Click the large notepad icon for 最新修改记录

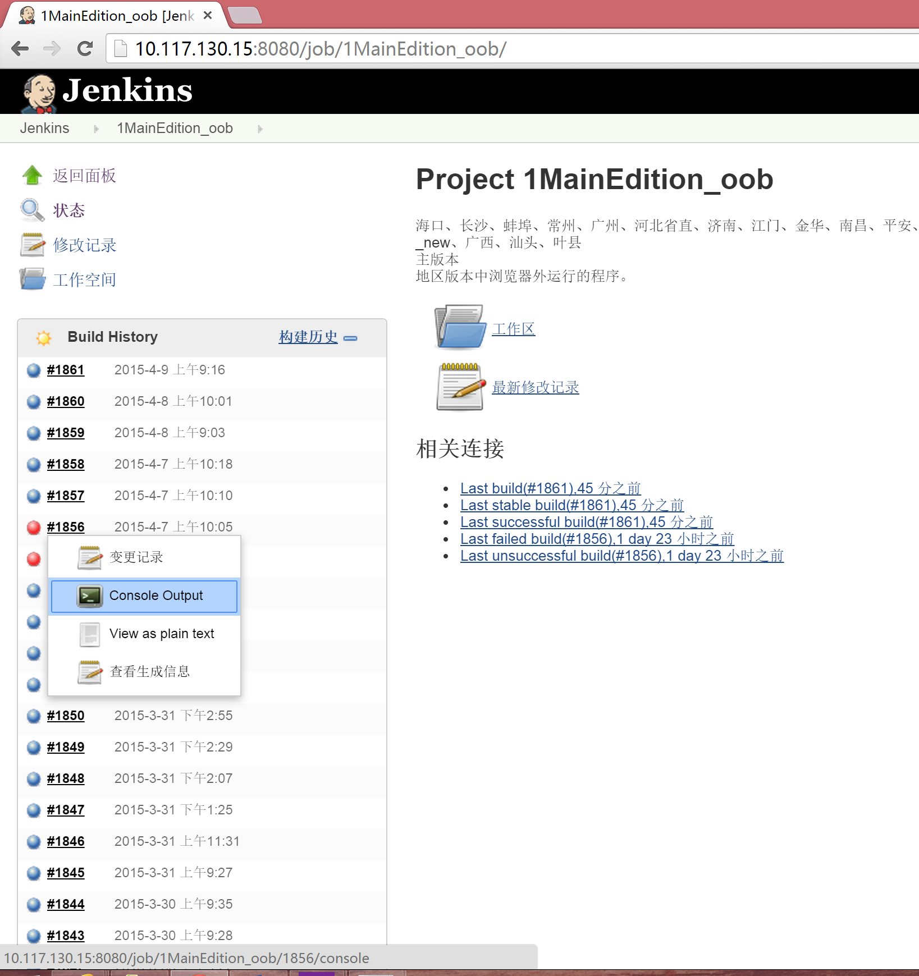click(461, 387)
